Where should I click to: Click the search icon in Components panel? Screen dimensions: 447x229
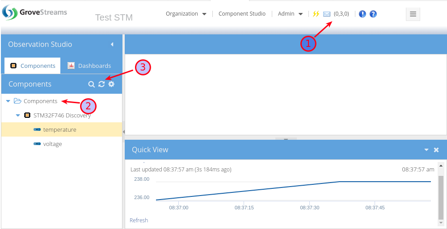pyautogui.click(x=91, y=84)
